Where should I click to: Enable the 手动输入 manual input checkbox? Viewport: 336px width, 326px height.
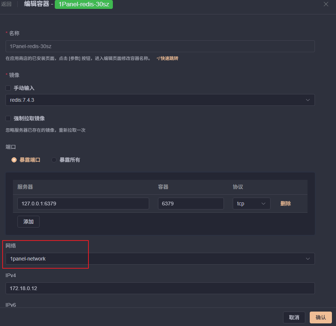[x=8, y=88]
